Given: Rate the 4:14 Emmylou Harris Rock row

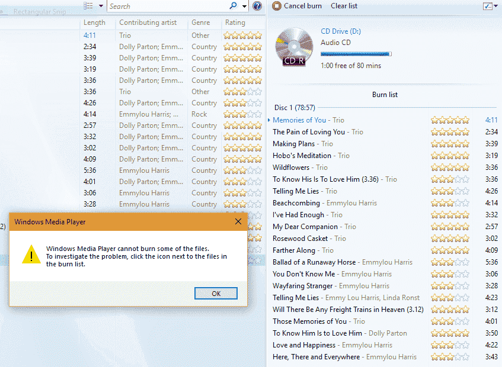Looking at the screenshot, I should 242,114.
